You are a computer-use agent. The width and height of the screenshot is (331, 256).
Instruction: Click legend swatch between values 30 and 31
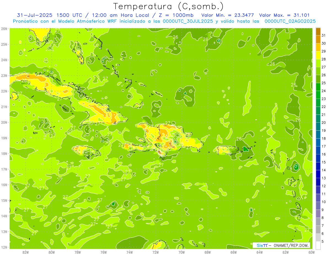tap(318, 39)
